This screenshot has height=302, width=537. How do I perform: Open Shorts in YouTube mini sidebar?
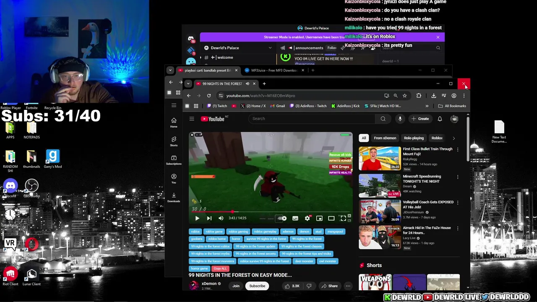pos(174,141)
